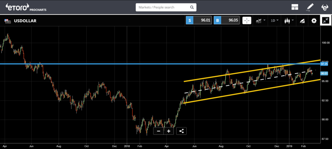This screenshot has width=332, height=149.
Task: Open chart settings gear
Action: 314,21
